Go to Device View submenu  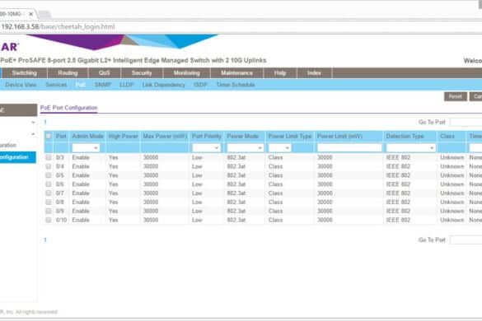[x=21, y=85]
